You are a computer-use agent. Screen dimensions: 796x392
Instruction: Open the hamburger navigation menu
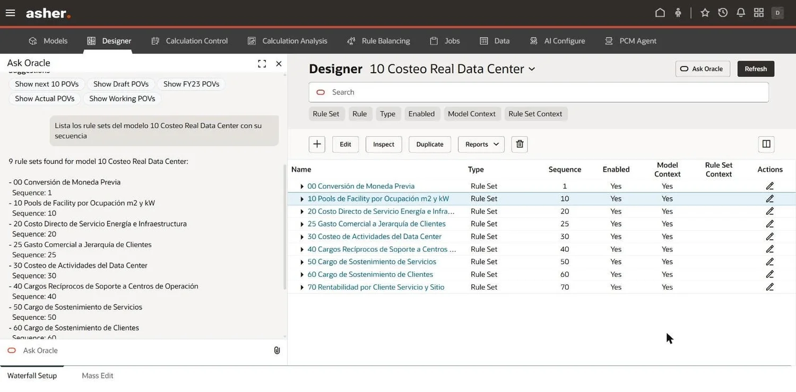(x=10, y=13)
